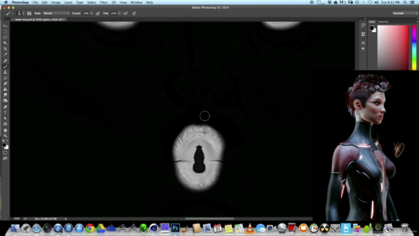Open the History panel icon

[363, 25]
